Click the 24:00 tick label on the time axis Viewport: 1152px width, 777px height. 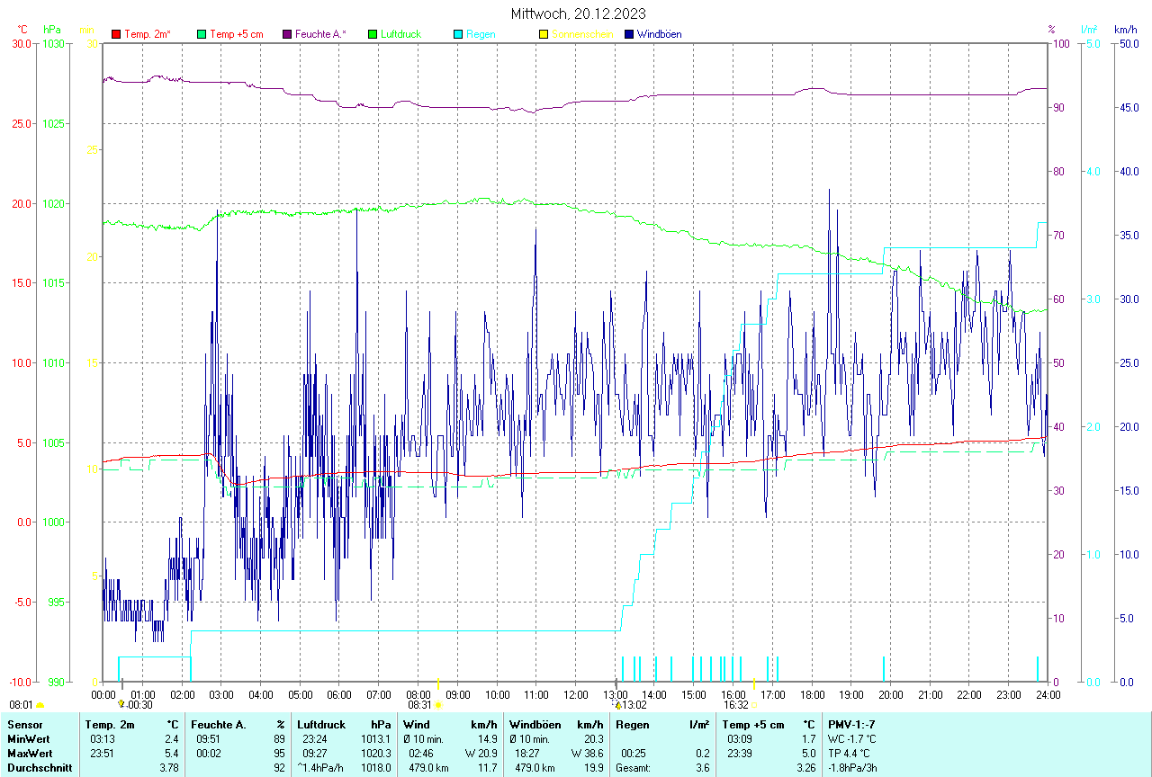click(1048, 695)
